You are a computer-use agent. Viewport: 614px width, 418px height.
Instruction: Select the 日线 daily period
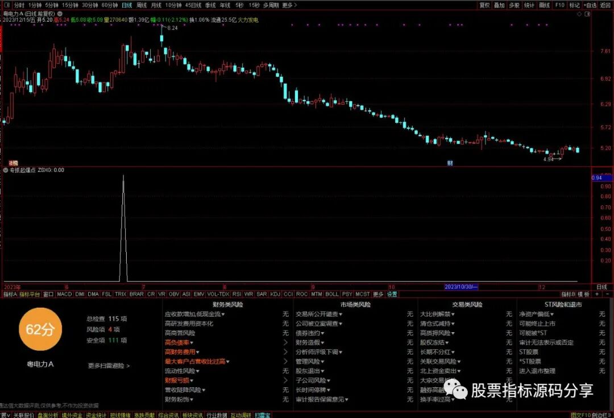point(126,5)
